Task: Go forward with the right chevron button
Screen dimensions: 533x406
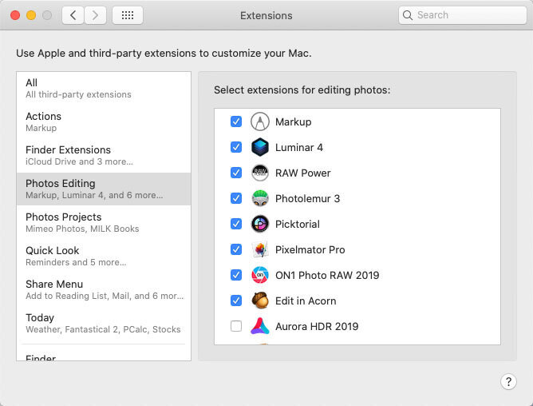Action: (x=95, y=15)
